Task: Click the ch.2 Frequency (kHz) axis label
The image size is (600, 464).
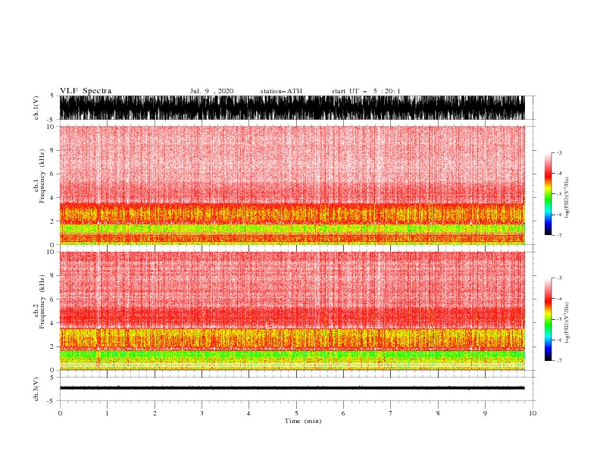Action: pyautogui.click(x=39, y=302)
